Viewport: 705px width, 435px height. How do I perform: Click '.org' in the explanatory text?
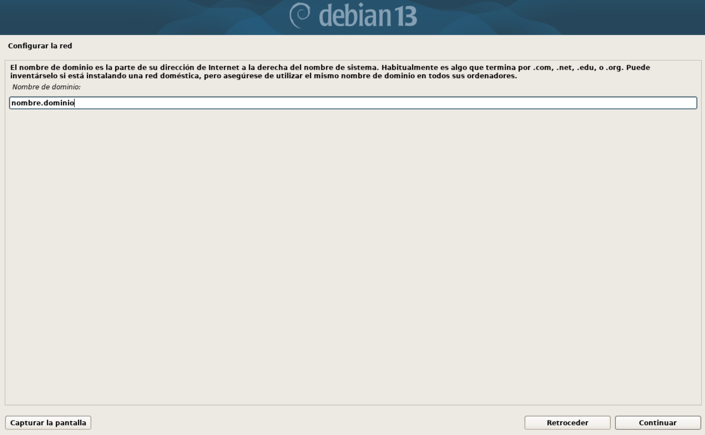[614, 68]
